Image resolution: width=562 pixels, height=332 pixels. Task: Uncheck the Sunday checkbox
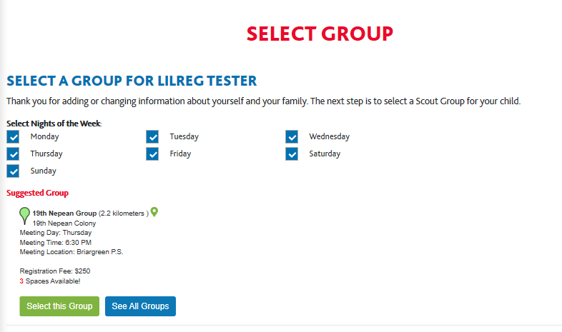pos(13,171)
